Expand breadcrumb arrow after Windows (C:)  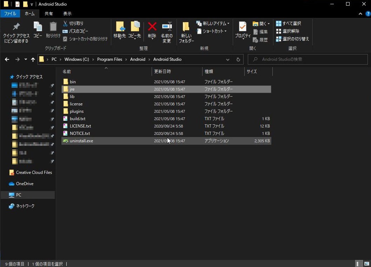(x=93, y=59)
